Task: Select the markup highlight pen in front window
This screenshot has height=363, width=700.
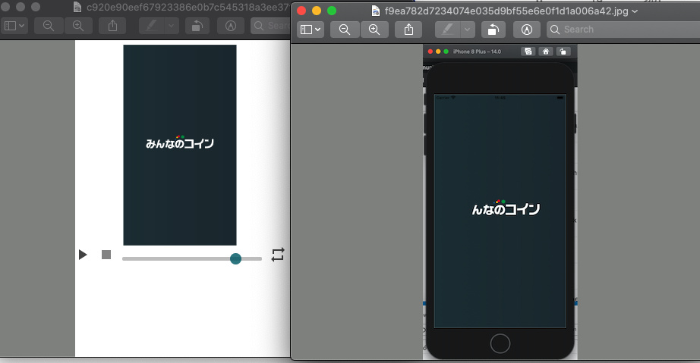Action: tap(447, 30)
